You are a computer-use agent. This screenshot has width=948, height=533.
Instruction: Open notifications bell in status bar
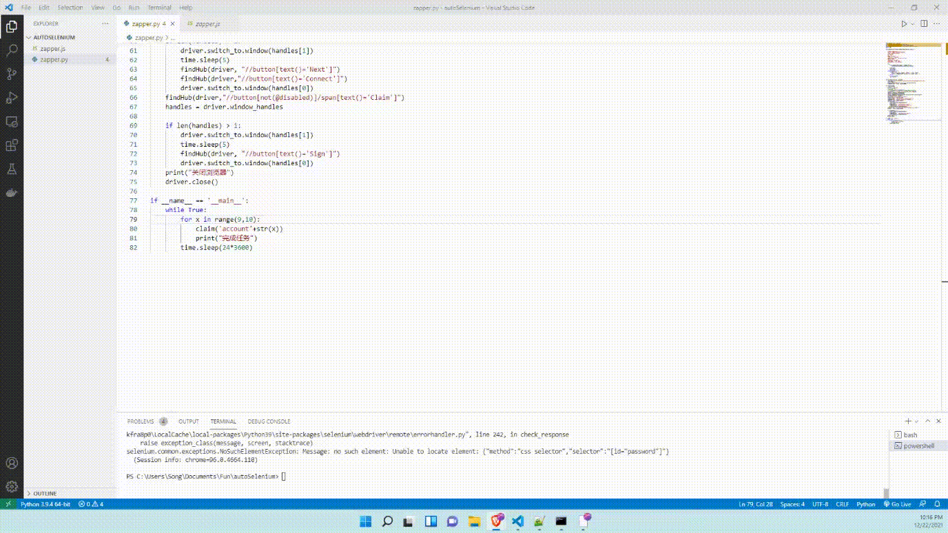pyautogui.click(x=937, y=504)
